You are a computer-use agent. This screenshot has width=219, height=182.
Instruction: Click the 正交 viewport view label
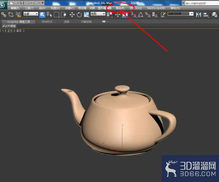click(10, 31)
